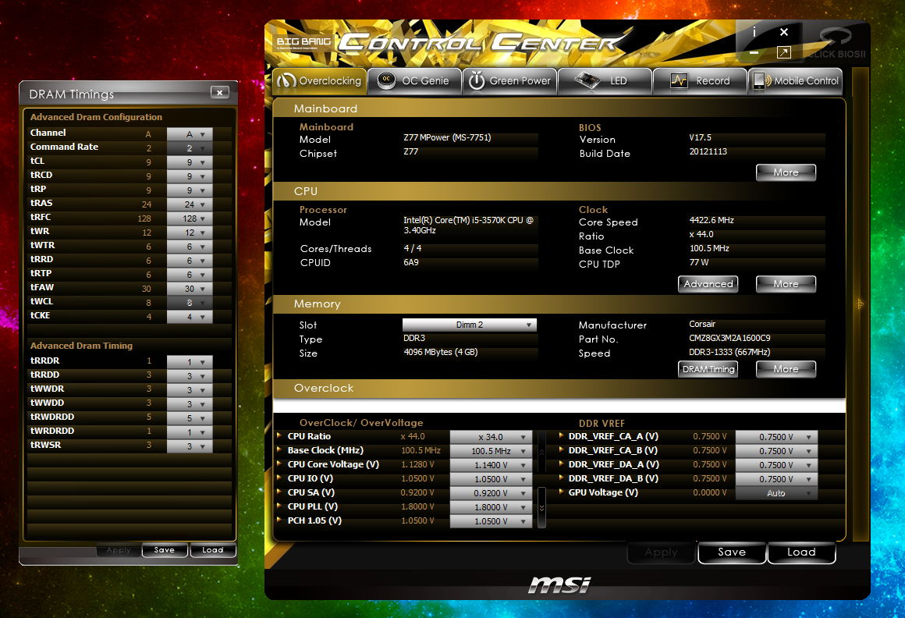Open tRRDD value dropdown

tap(190, 375)
